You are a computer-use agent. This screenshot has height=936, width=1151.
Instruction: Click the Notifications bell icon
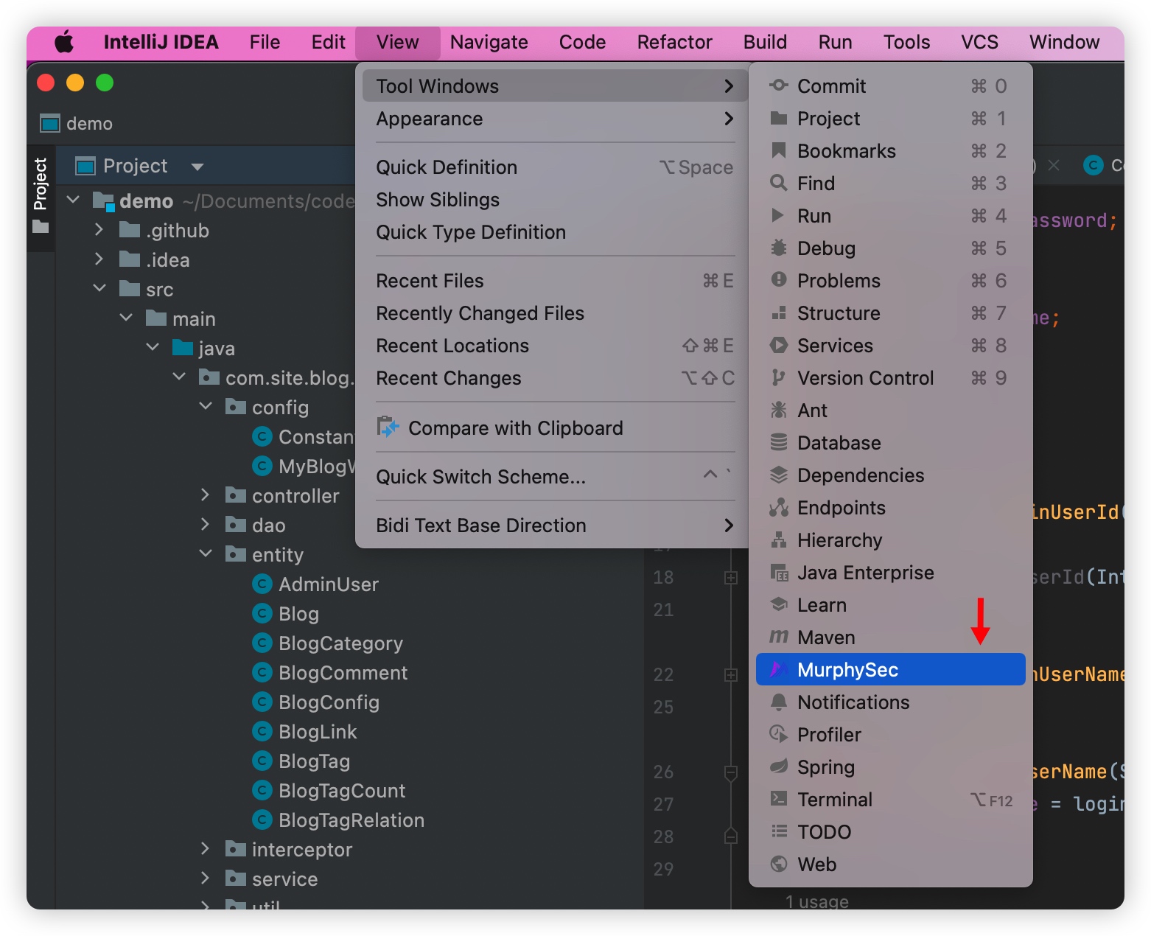[x=778, y=702]
